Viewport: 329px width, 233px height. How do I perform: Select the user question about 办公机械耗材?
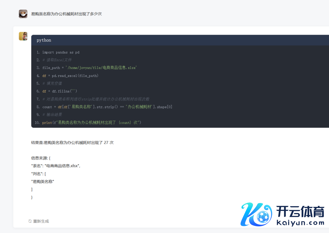pos(66,14)
